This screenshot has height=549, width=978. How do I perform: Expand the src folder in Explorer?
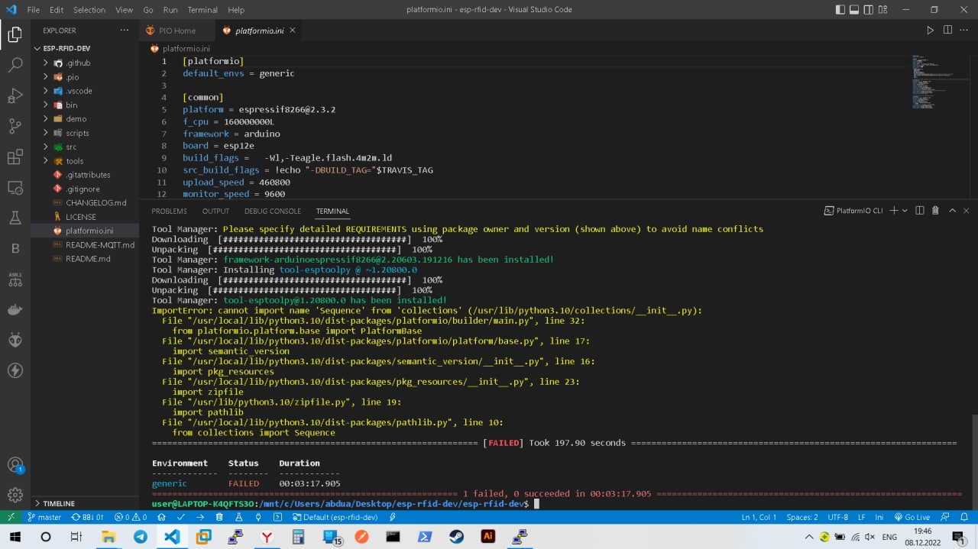[x=71, y=147]
